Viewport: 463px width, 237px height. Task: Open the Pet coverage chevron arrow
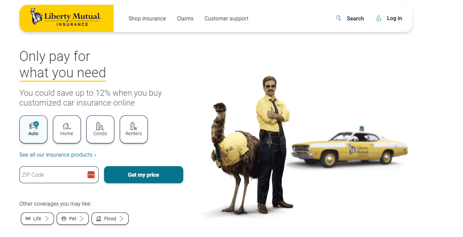tap(82, 219)
